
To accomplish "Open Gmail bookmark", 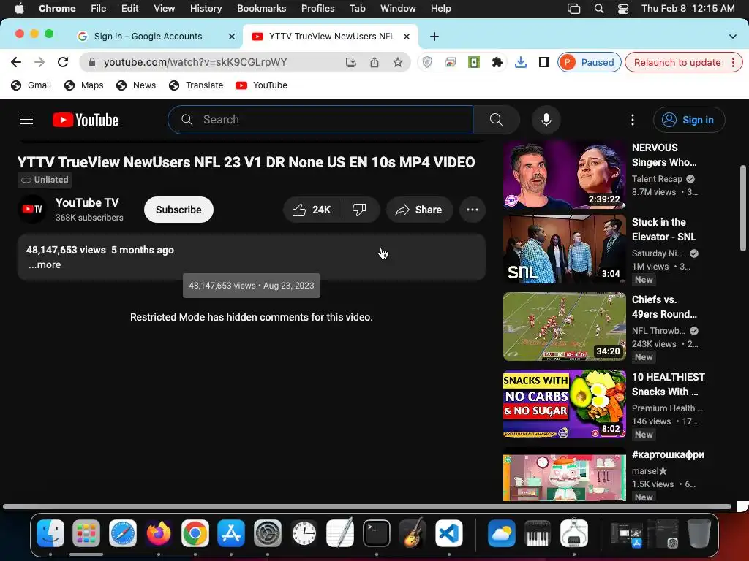I will pos(31,85).
